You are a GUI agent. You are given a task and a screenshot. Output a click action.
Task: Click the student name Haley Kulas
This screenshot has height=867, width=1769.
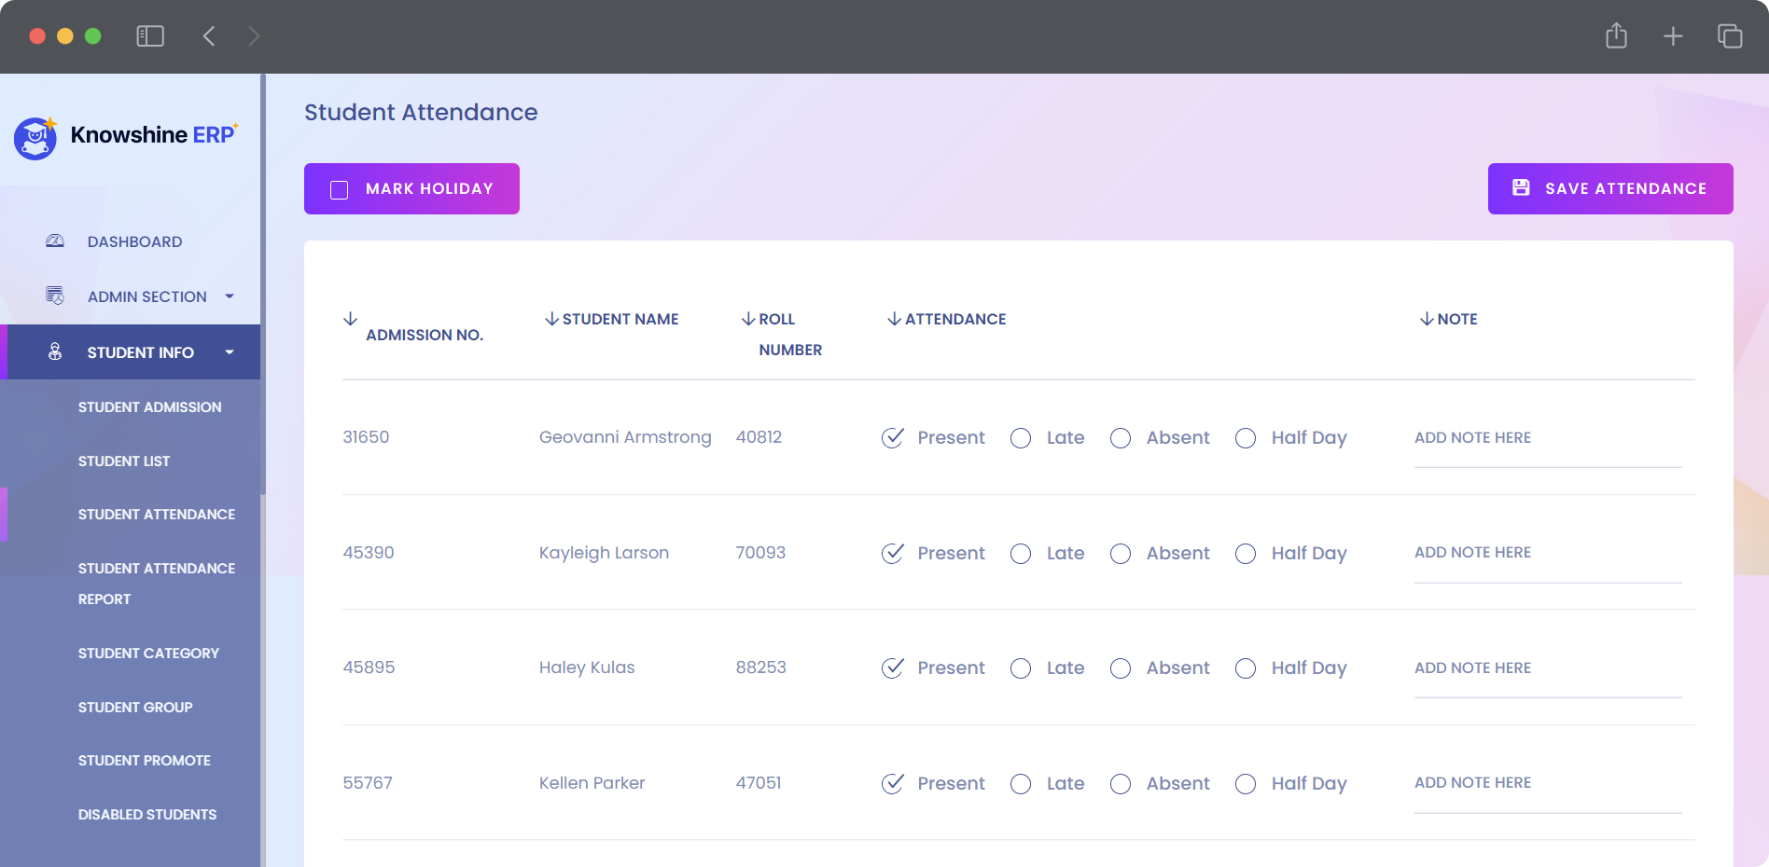tap(587, 667)
